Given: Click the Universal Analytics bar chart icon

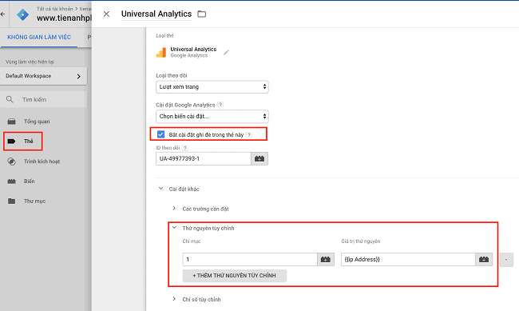Looking at the screenshot, I should click(161, 53).
